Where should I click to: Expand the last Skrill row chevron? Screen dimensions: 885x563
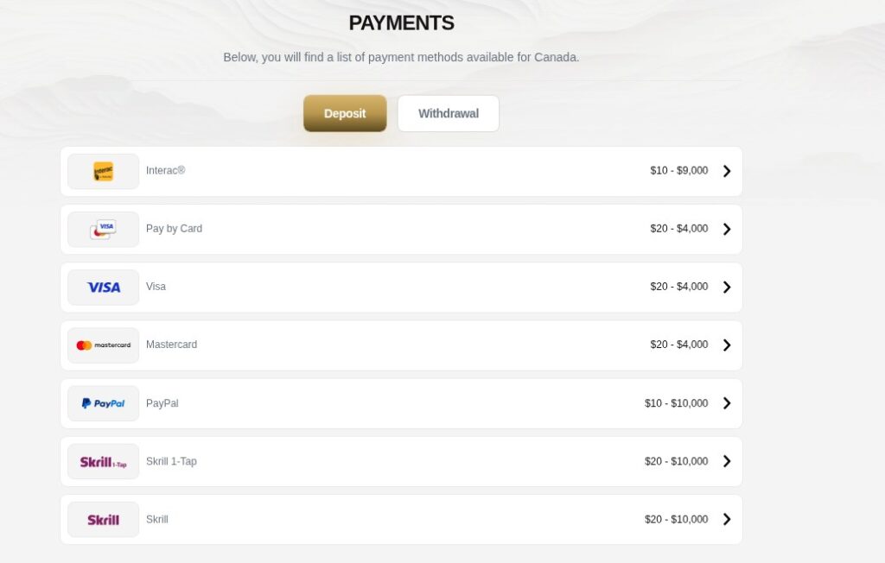tap(727, 520)
